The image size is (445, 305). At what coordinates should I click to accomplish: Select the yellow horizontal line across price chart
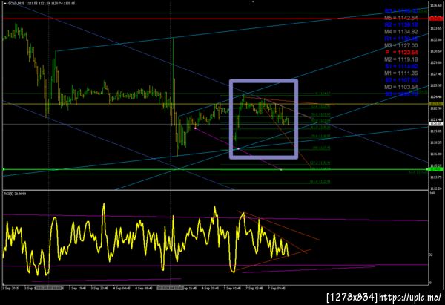click(x=216, y=104)
